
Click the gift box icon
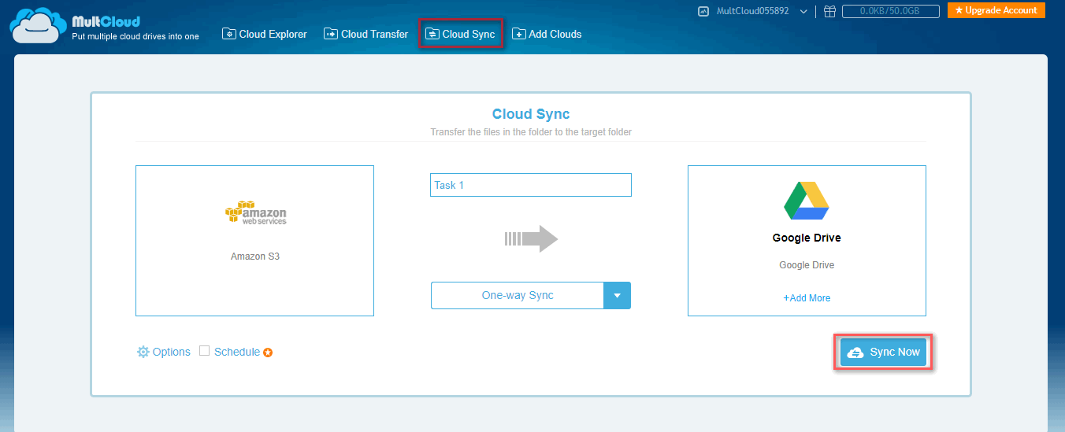click(x=829, y=11)
